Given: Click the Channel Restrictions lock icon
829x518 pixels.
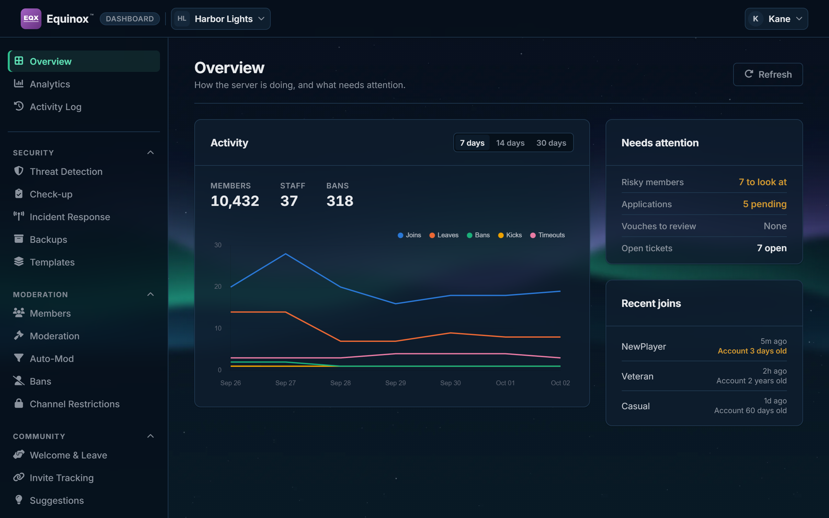Looking at the screenshot, I should pos(18,403).
